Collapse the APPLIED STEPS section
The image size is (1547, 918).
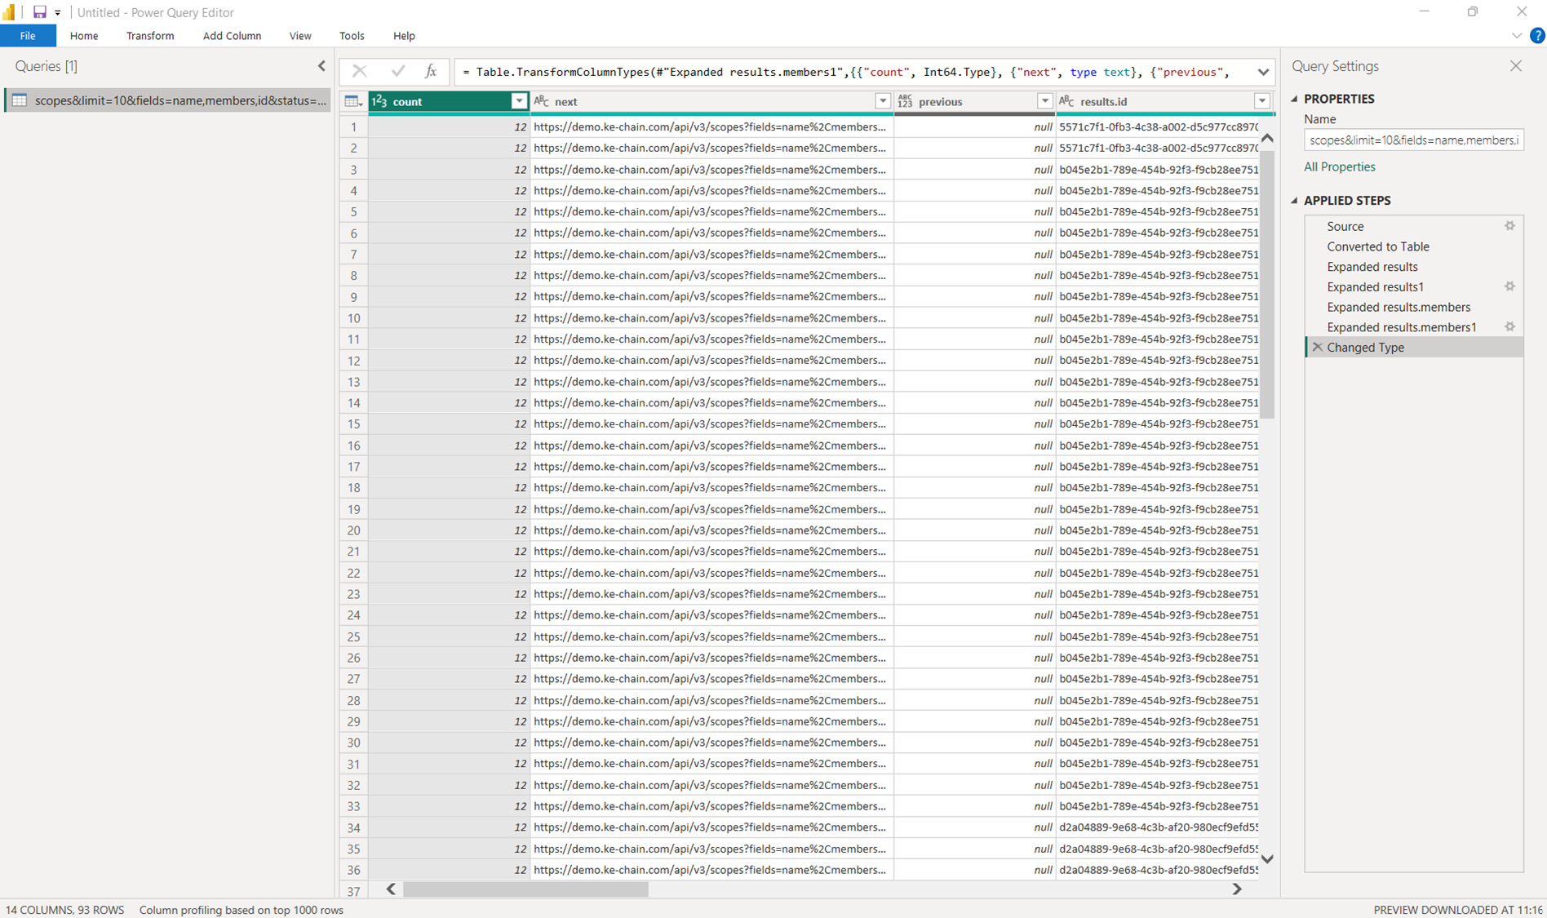1293,200
